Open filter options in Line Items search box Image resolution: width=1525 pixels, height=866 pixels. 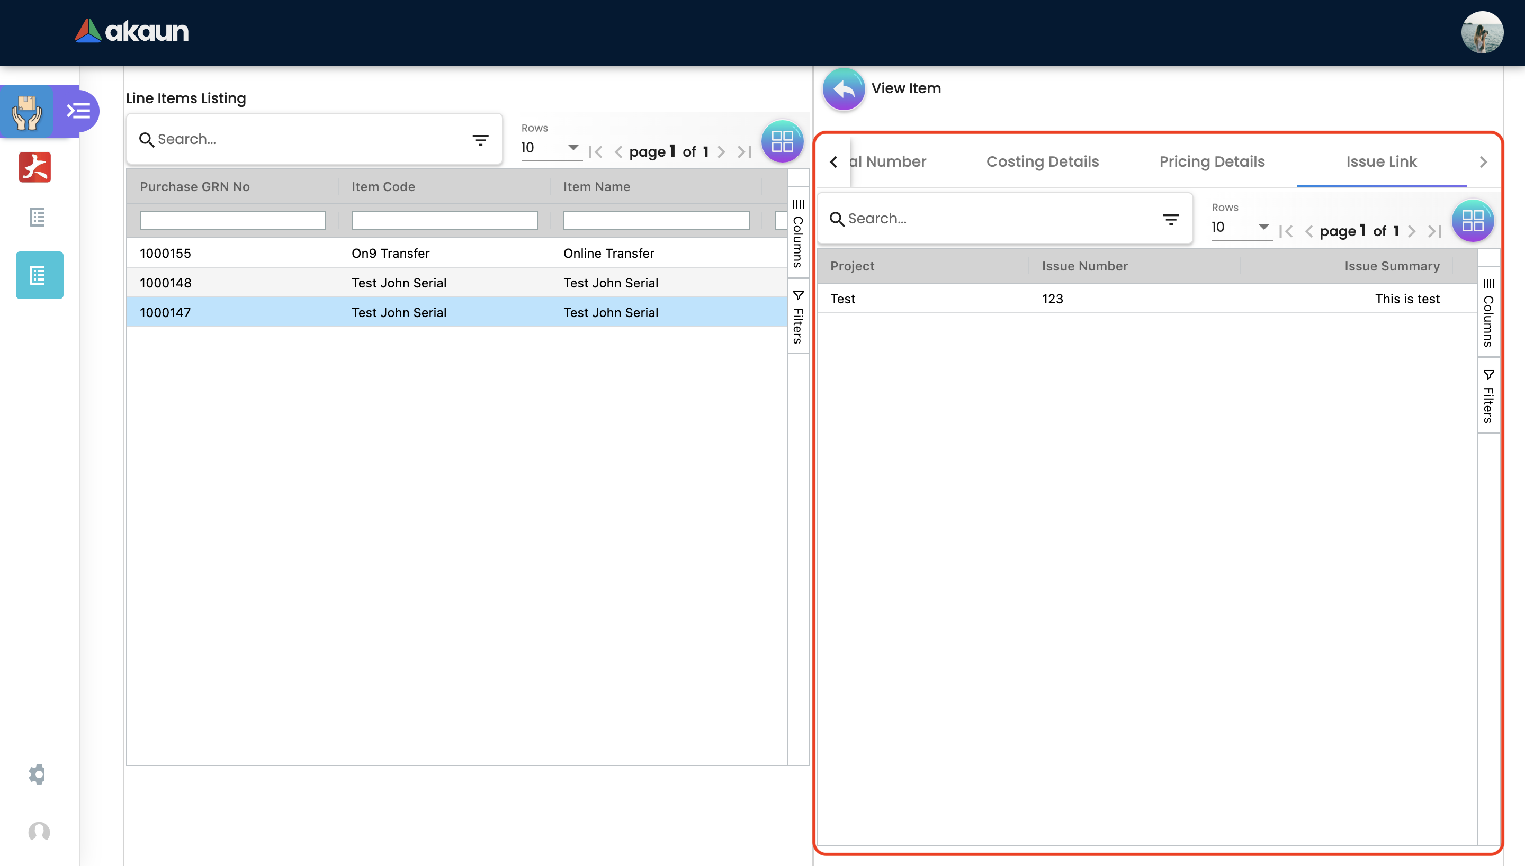(x=480, y=140)
